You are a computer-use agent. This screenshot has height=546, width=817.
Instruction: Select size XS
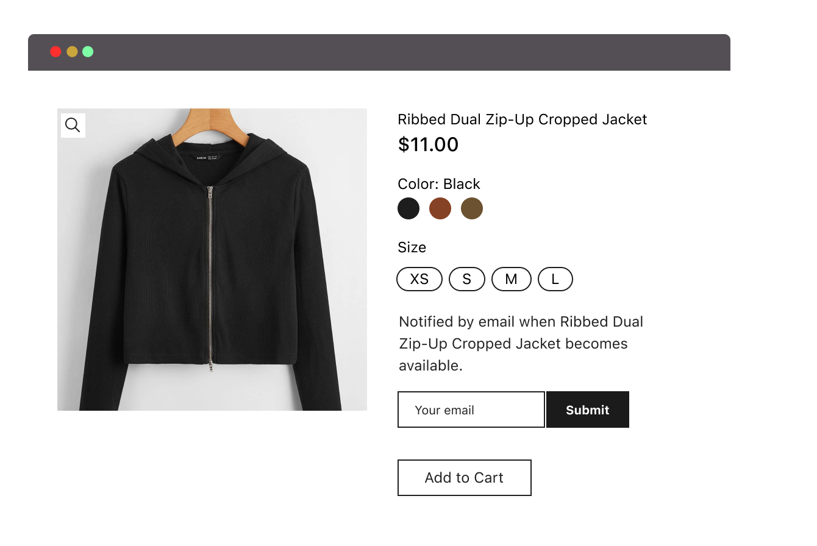pyautogui.click(x=419, y=279)
